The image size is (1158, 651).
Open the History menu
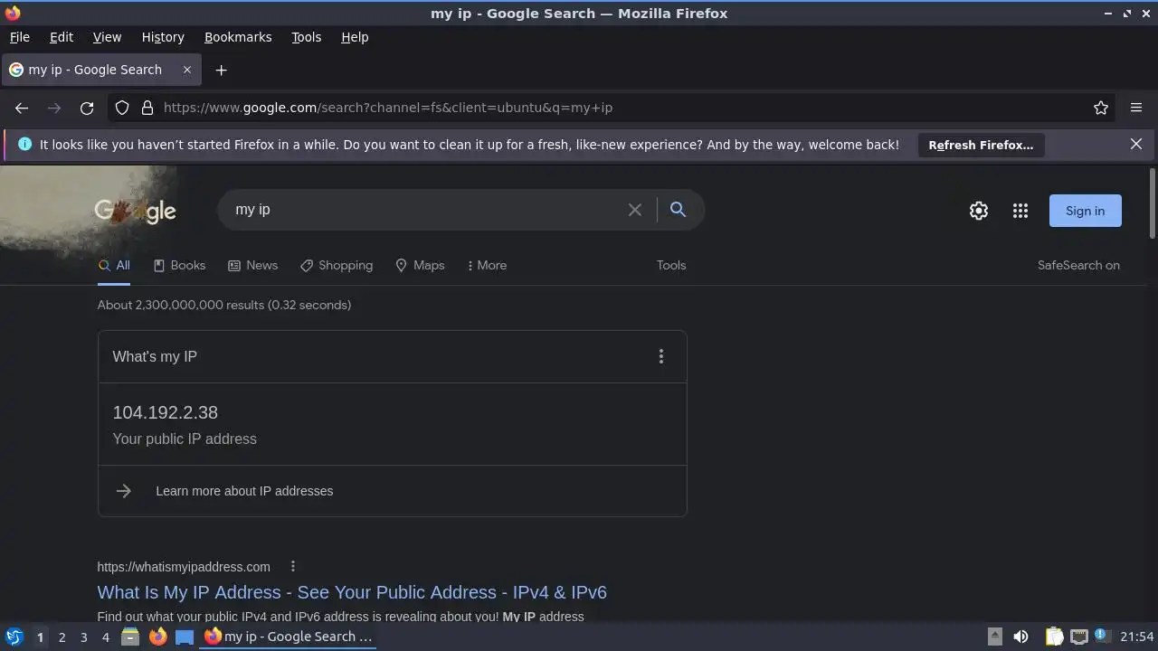click(x=163, y=37)
